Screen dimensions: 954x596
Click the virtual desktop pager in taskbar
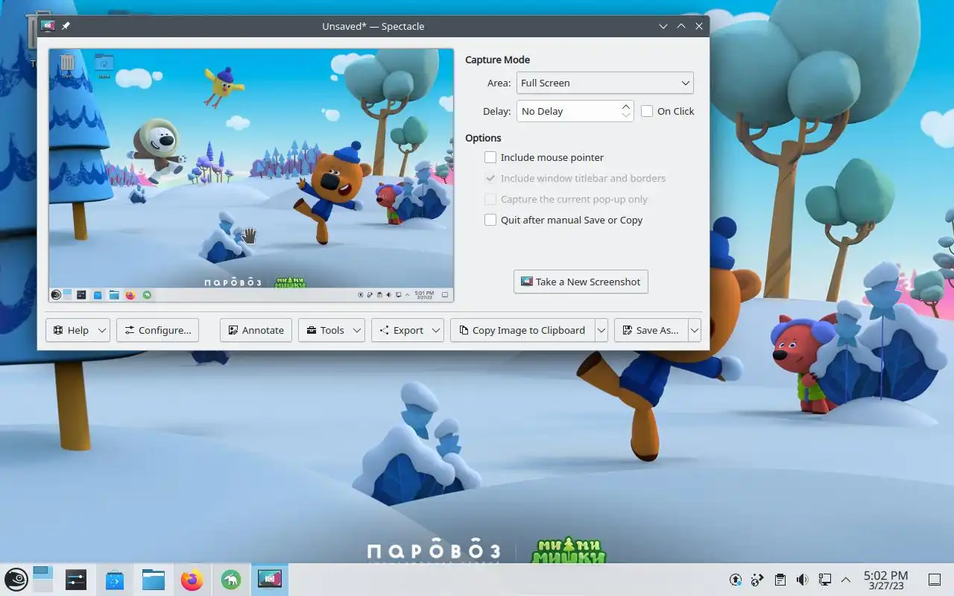point(42,579)
